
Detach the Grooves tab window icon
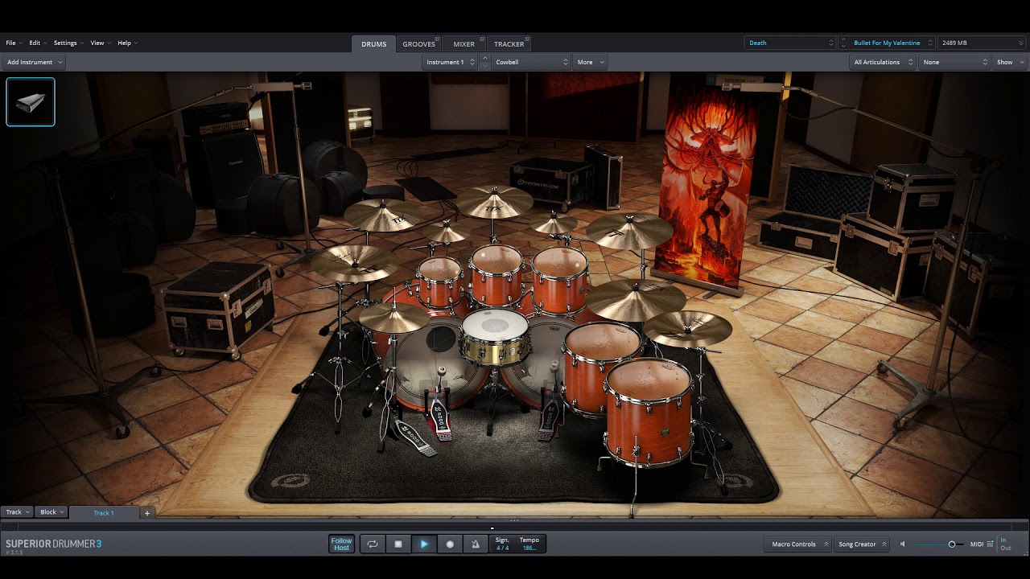438,39
